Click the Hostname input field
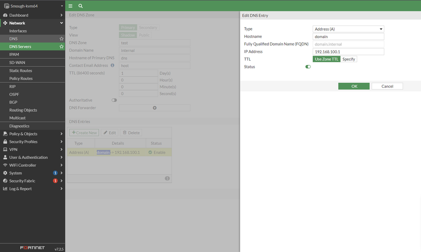The image size is (421, 252). pos(348,37)
